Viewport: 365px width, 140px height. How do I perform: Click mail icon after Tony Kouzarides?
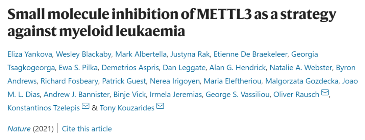click(x=161, y=106)
